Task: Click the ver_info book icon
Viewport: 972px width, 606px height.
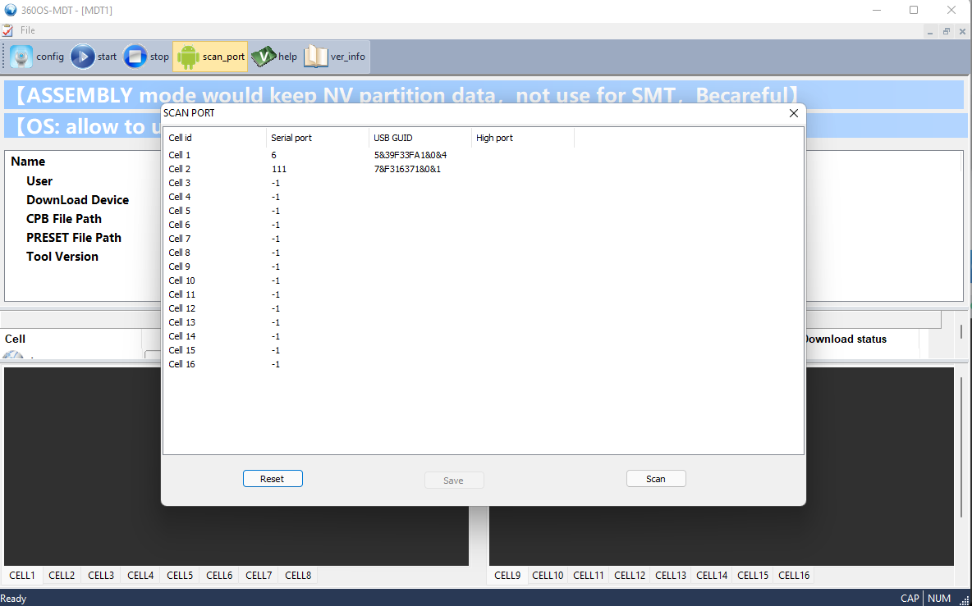Action: [316, 56]
